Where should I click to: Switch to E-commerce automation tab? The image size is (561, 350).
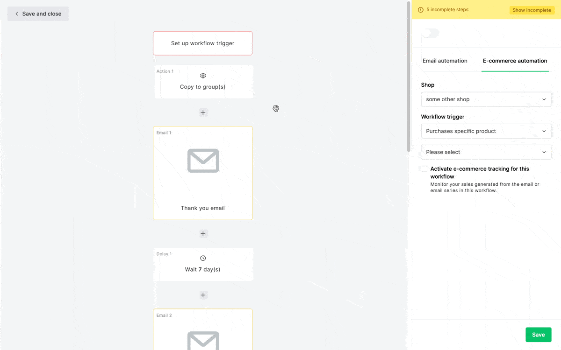(515, 61)
